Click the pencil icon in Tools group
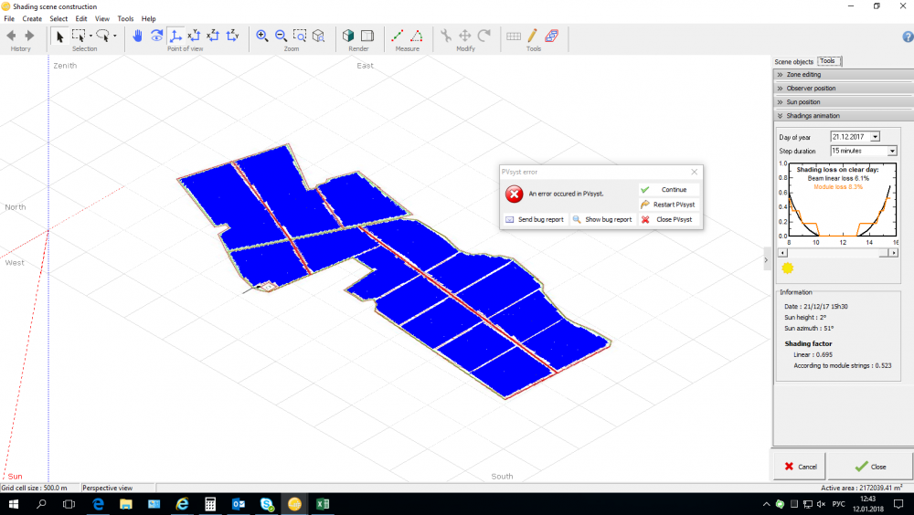Screen dimensions: 914x515 (x=533, y=36)
